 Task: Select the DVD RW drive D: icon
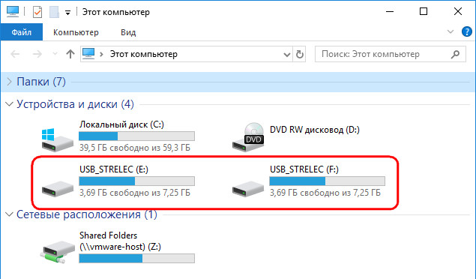(248, 137)
